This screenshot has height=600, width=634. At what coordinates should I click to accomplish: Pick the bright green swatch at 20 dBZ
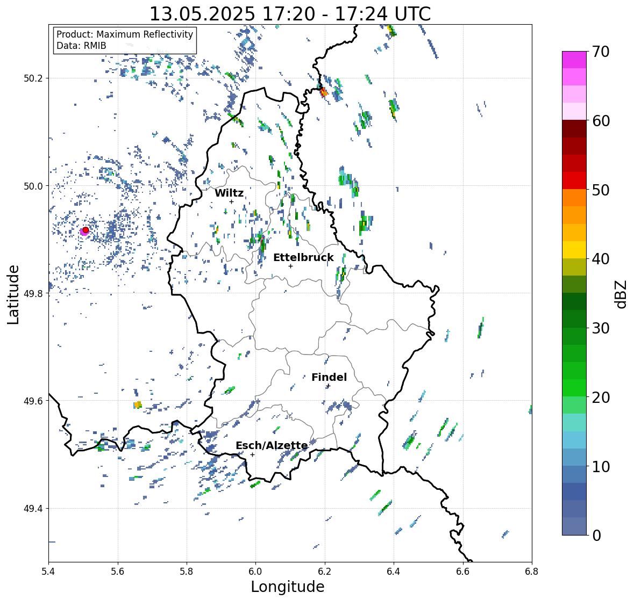tap(574, 388)
